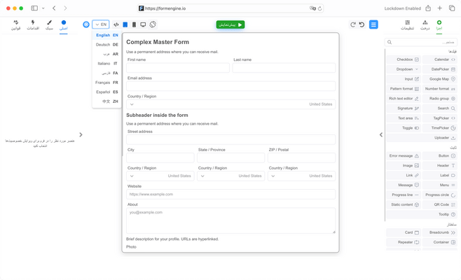Open Safari sidebar options chevron
461x280 pixels.
[x=43, y=8]
